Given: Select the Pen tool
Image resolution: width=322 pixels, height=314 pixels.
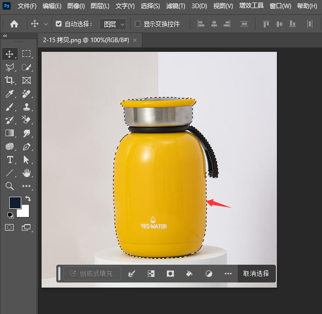Looking at the screenshot, I should pos(26,146).
